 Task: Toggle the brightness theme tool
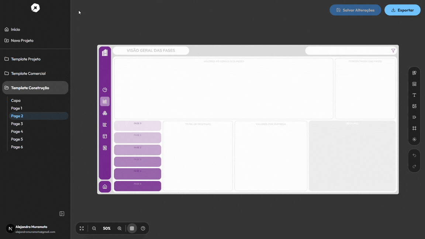coord(414,139)
